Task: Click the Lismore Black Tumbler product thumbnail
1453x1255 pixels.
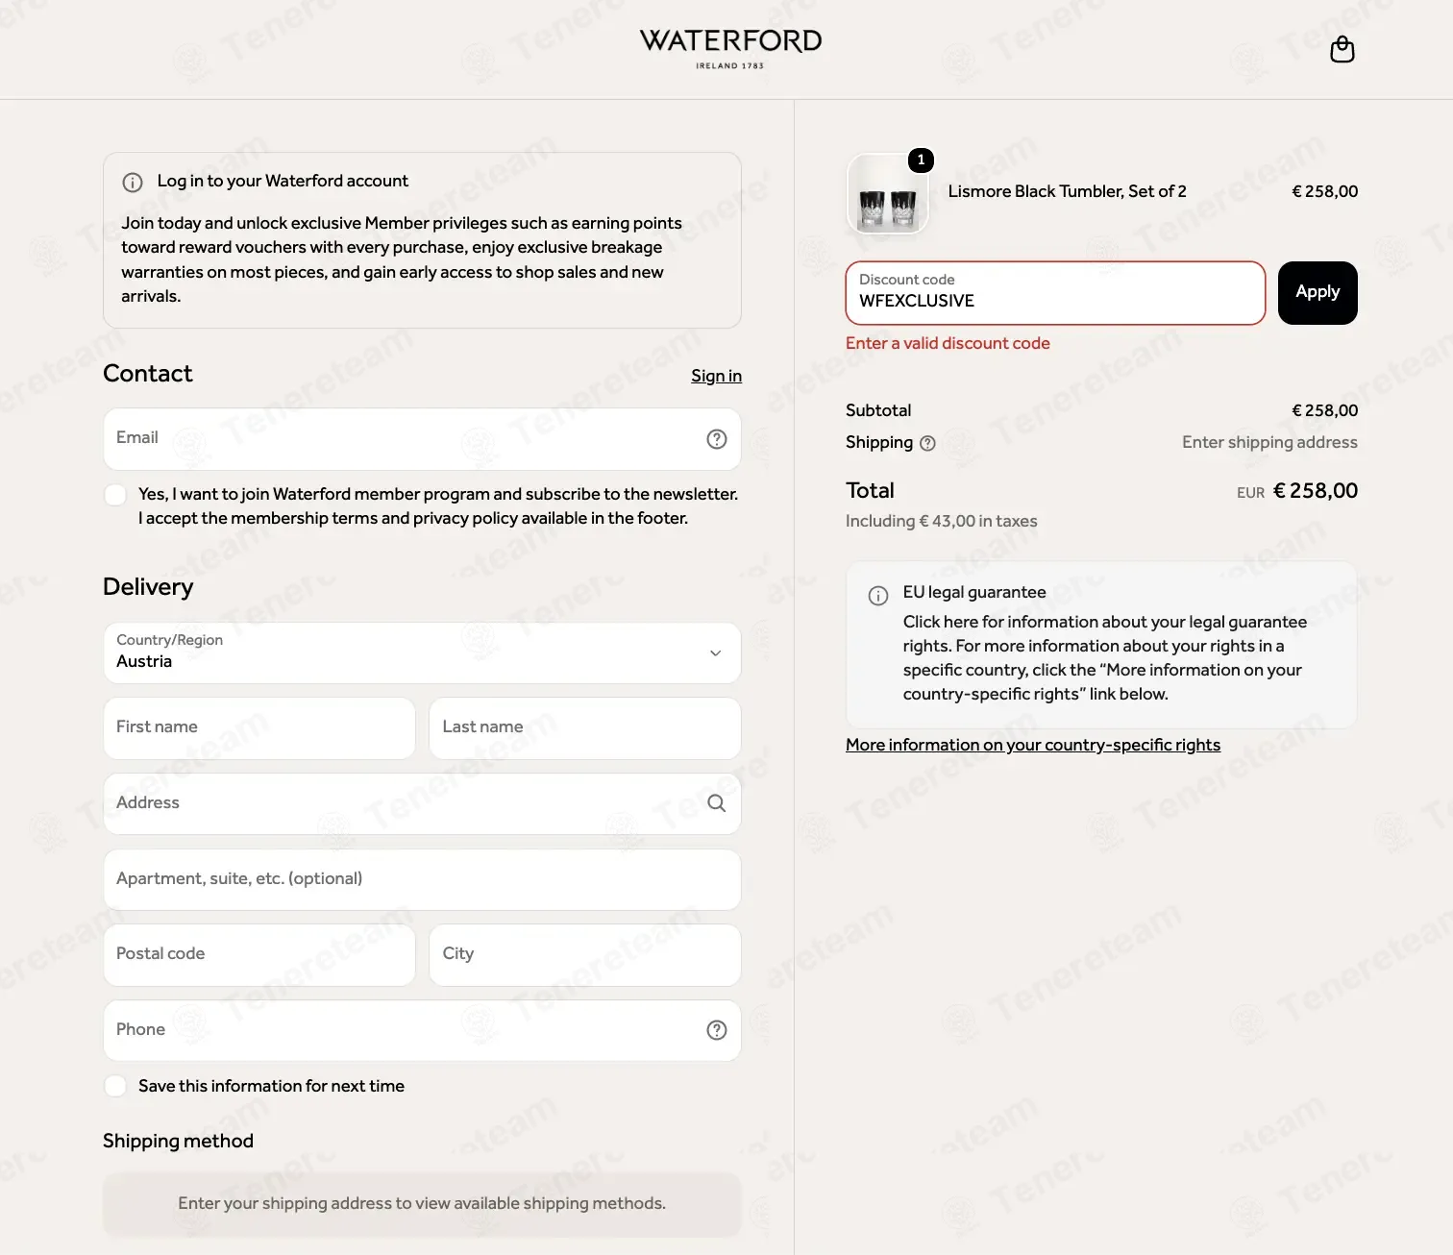Action: pos(888,195)
